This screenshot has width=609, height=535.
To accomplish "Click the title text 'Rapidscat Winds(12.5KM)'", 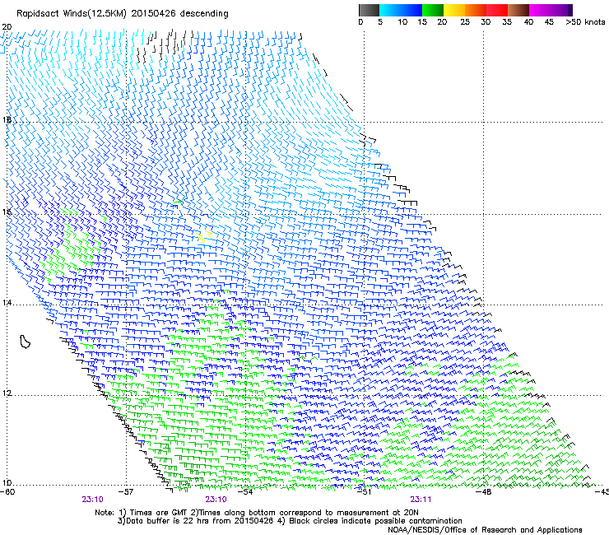I will [71, 14].
